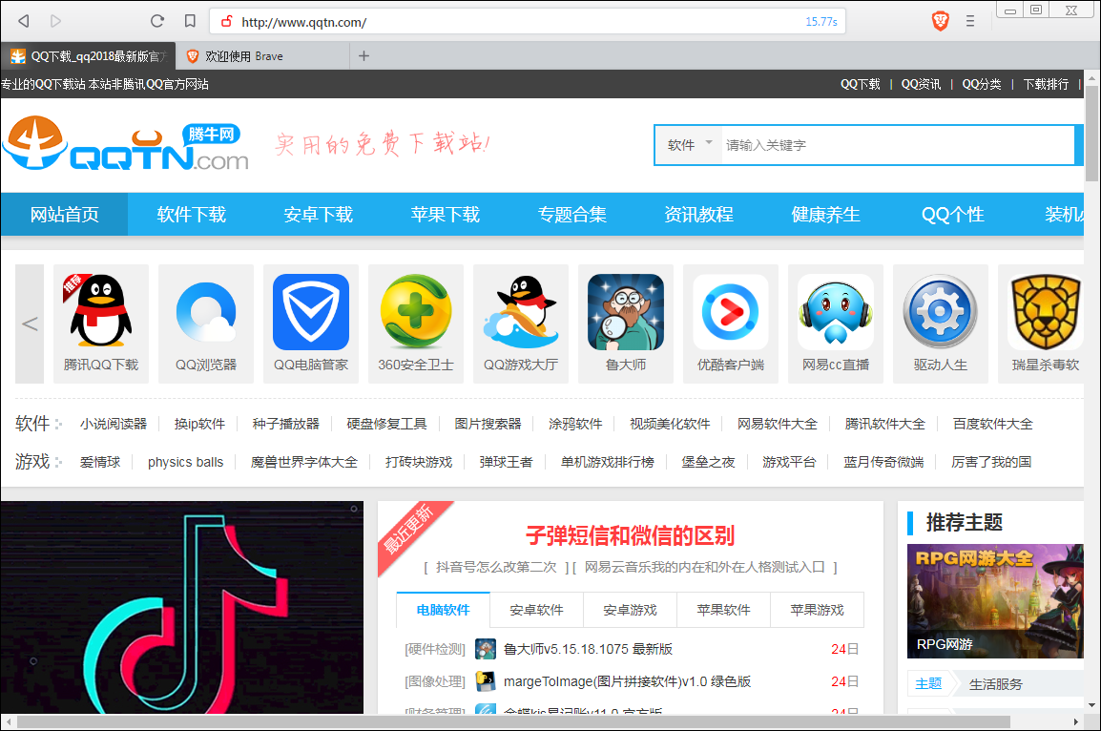This screenshot has height=731, width=1101.
Task: Open the 安卓下载 navigation menu
Action: (x=318, y=214)
